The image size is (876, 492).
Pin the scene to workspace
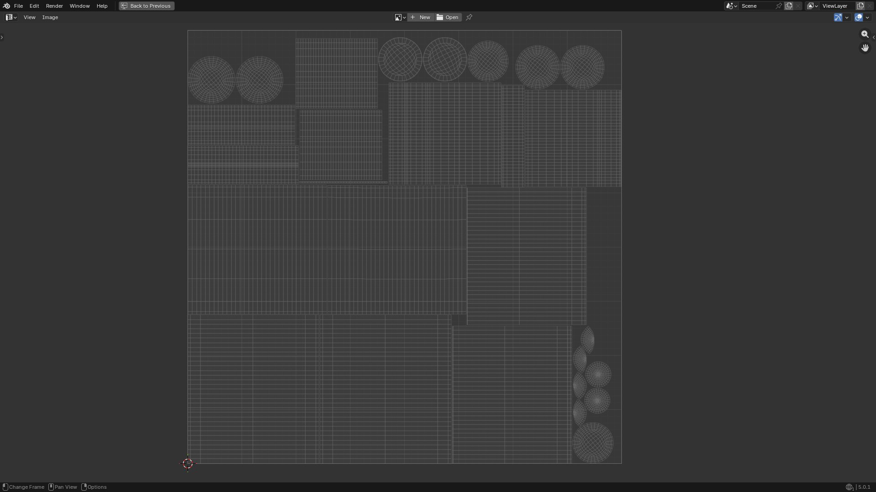coord(779,6)
